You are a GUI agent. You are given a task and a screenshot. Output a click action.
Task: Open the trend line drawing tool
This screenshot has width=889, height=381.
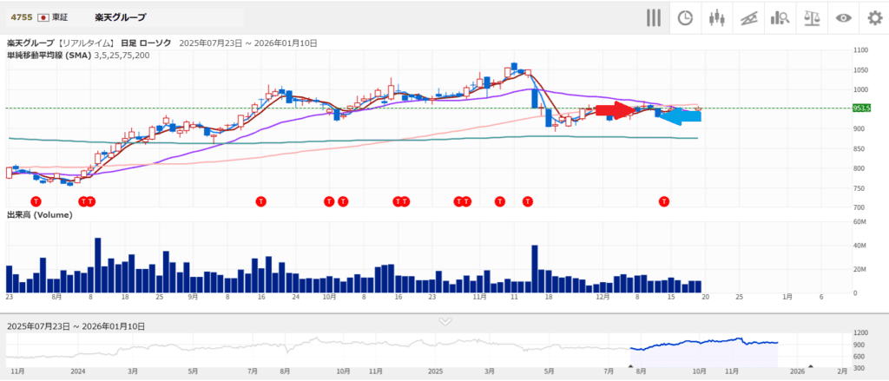click(x=747, y=18)
